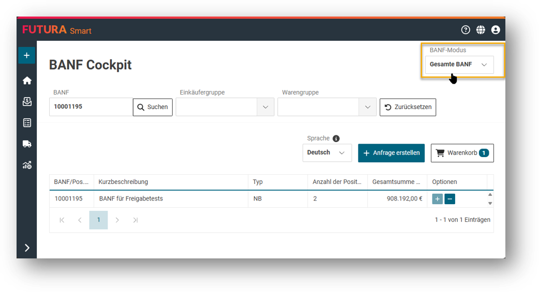Sort by Gesamtsumme column header
The image size is (539, 292).
[397, 182]
